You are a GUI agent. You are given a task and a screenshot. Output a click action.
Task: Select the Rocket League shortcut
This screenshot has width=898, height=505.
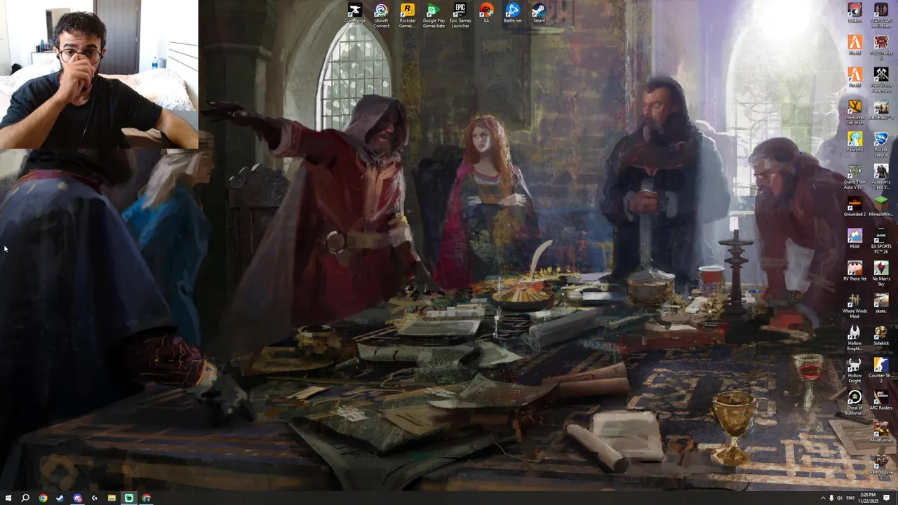tap(881, 144)
